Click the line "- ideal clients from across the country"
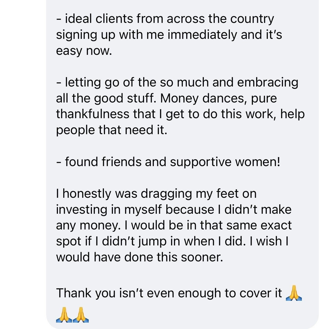 click(165, 19)
